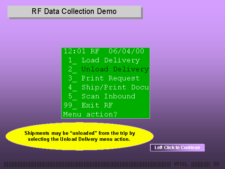Click the slide number 38
Viewport: 225px width, 169px height.
click(x=216, y=164)
